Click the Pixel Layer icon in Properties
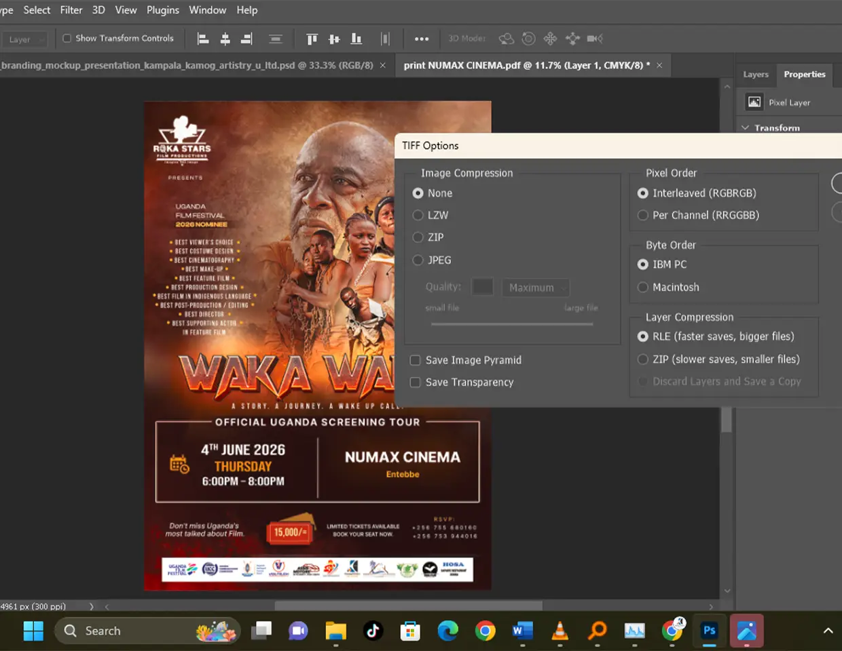This screenshot has width=842, height=651. click(x=754, y=102)
